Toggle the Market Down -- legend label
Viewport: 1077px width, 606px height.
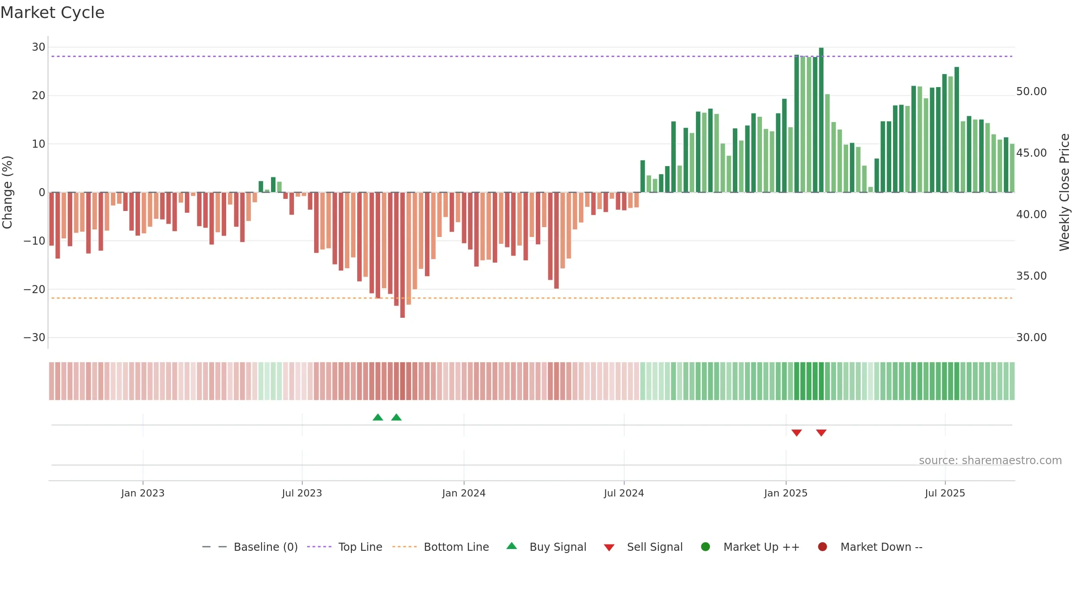[x=881, y=547]
